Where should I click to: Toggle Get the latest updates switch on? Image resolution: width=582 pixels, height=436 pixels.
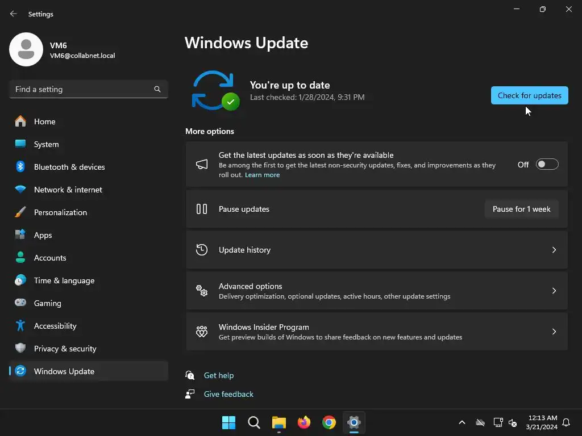click(547, 164)
